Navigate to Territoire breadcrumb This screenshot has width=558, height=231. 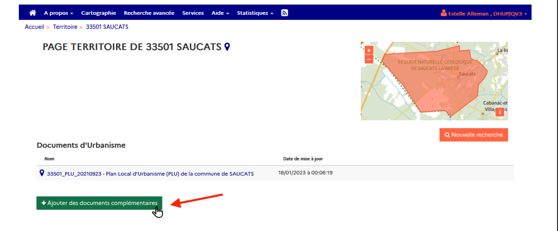[x=65, y=26]
